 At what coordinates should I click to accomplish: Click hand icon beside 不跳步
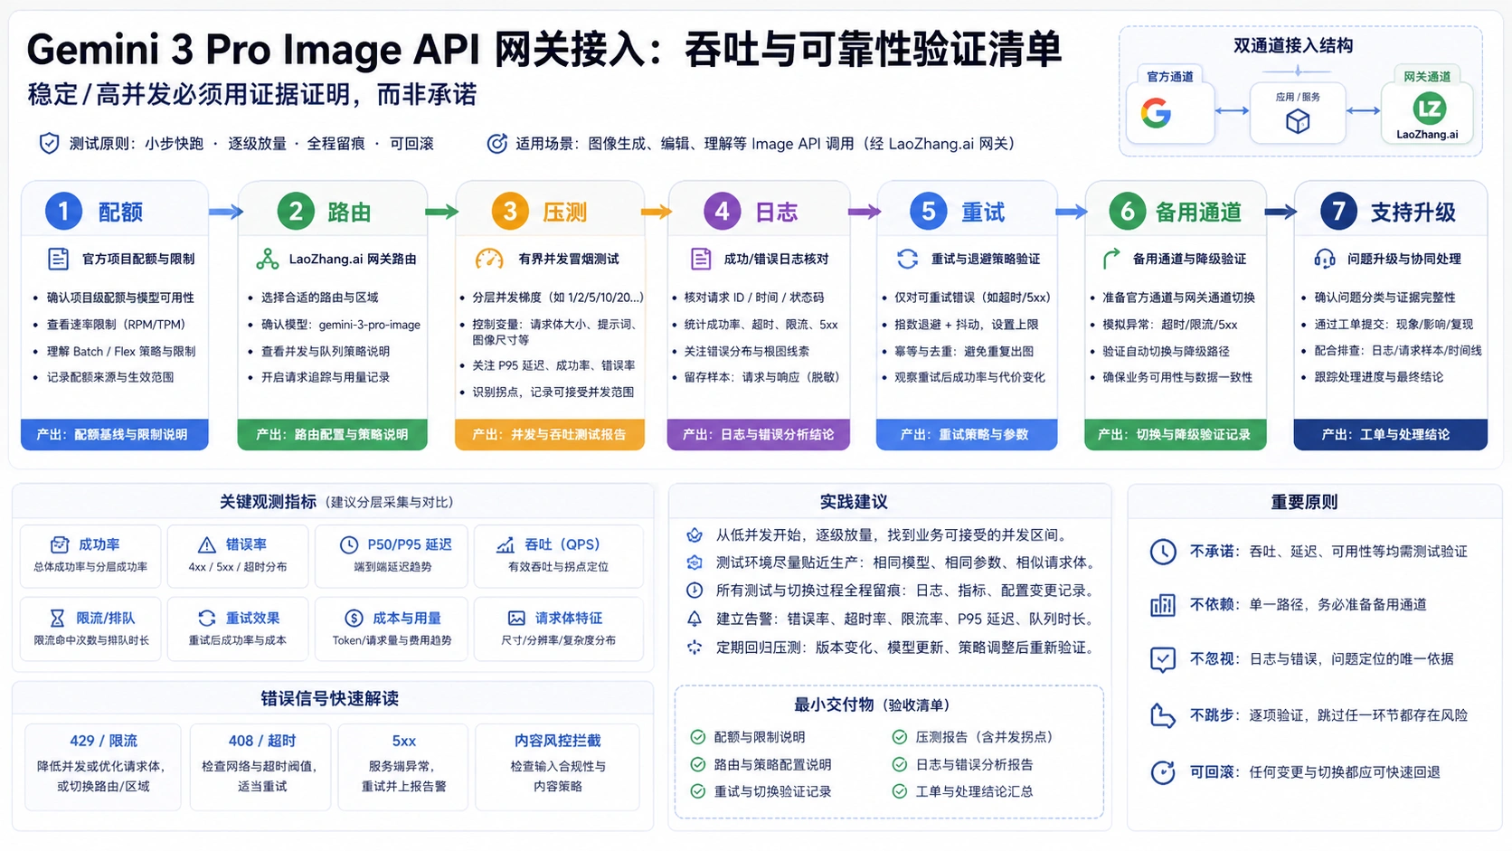pyautogui.click(x=1163, y=715)
